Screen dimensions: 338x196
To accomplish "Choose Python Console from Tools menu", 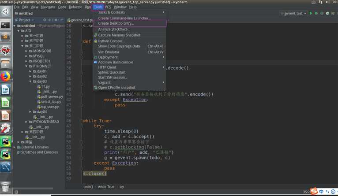I will 111,41.
